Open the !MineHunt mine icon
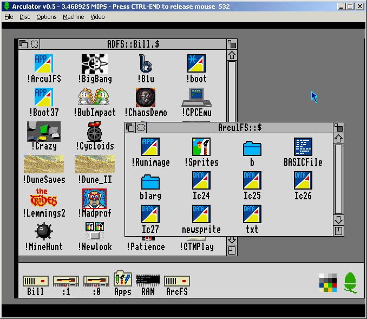Screen dimensions: 367x319 point(44,231)
